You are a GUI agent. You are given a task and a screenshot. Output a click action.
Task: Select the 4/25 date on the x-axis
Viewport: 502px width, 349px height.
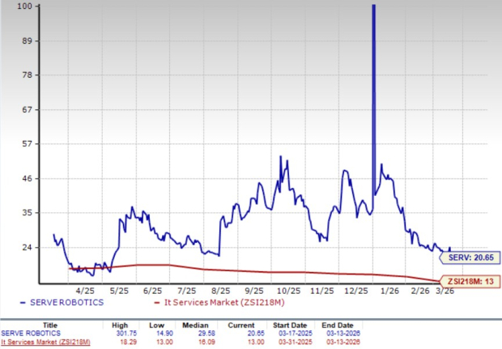pyautogui.click(x=85, y=289)
